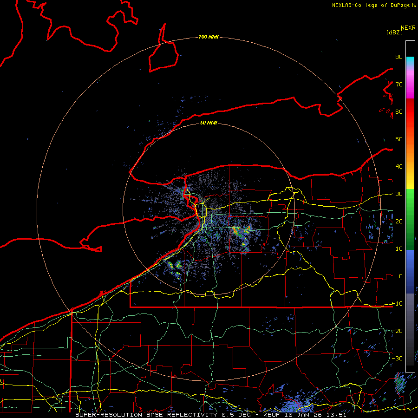
Task: Click the 100 NMI range ring label
Action: (209, 37)
